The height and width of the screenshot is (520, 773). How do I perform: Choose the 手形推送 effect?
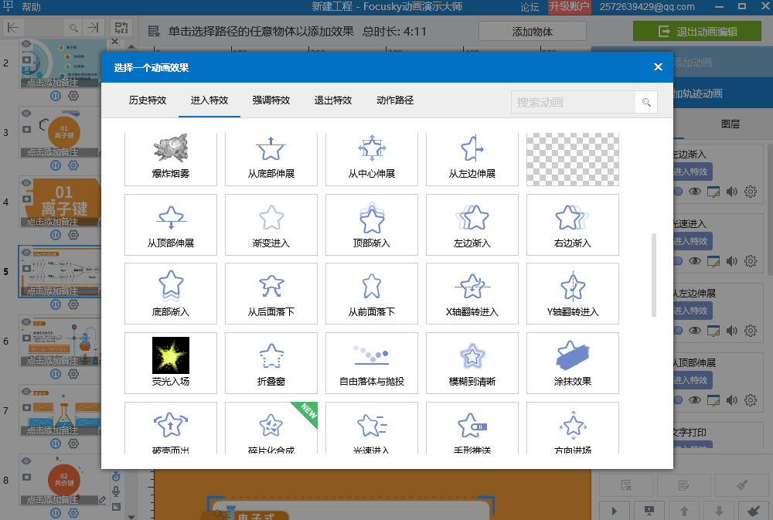pyautogui.click(x=472, y=428)
